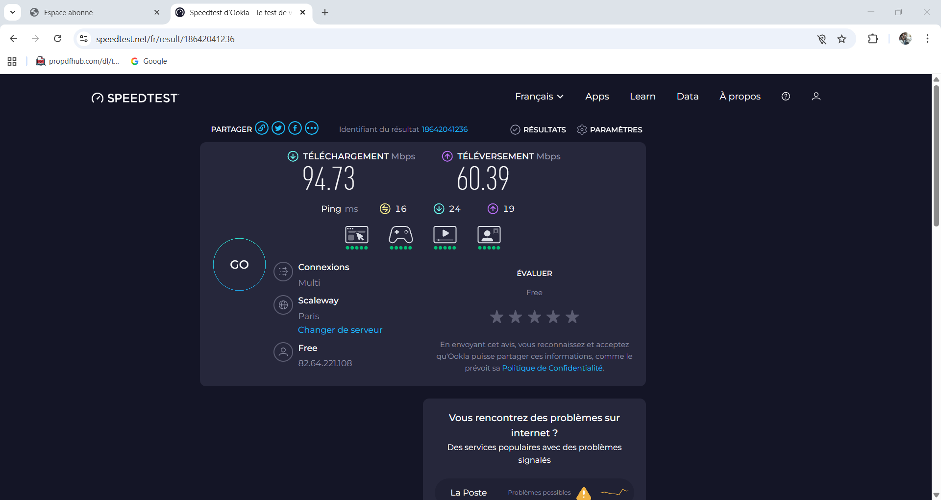Rate Free with five stars
The width and height of the screenshot is (941, 500).
pos(572,317)
